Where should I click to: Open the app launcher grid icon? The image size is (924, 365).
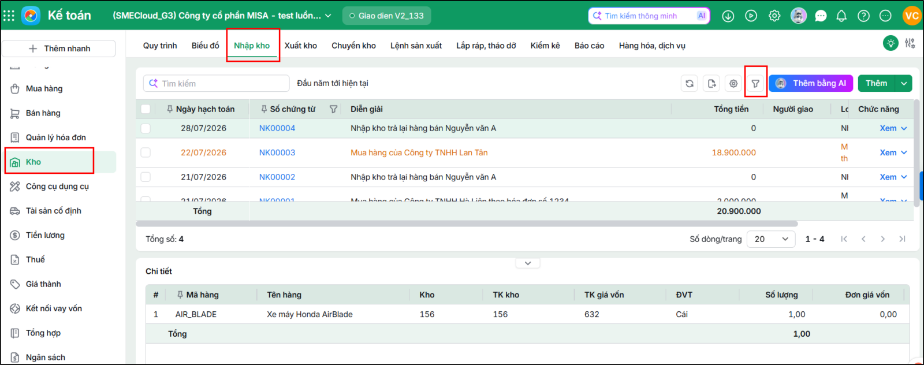9,16
